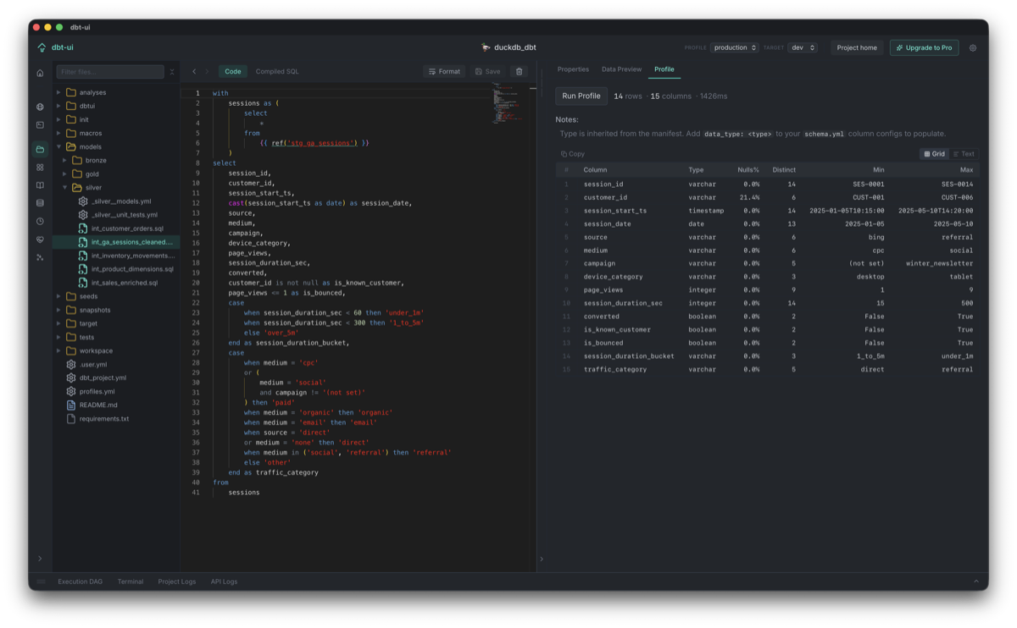
Task: Collapse all folders icon next to filter
Action: [x=172, y=72]
